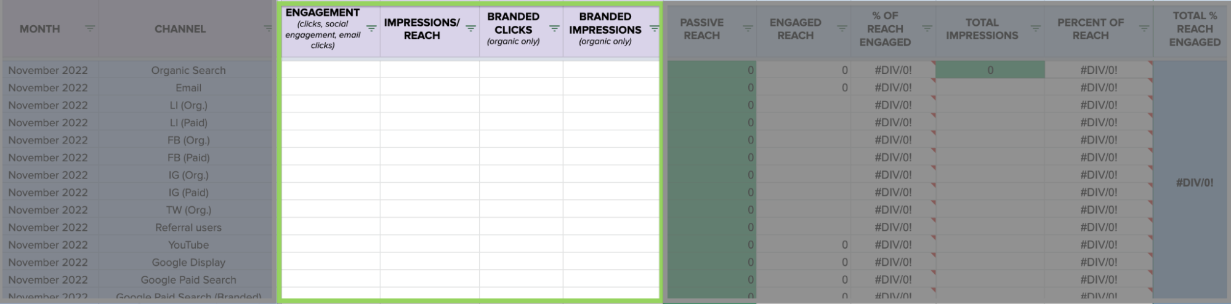
Task: Open the PASSIVE REACH filter icon
Action: [x=748, y=28]
